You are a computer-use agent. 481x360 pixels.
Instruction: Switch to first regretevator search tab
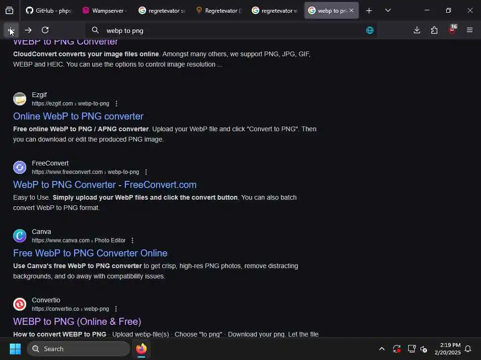tap(162, 11)
